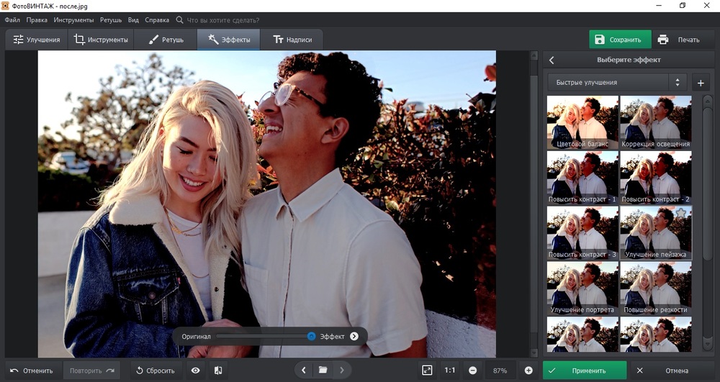This screenshot has width=720, height=382.
Task: Click the 87% zoom value field
Action: coord(500,370)
